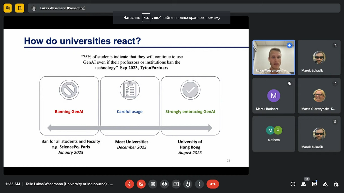The image size is (344, 193).
Task: Toggle closed captions on
Action: click(153, 184)
